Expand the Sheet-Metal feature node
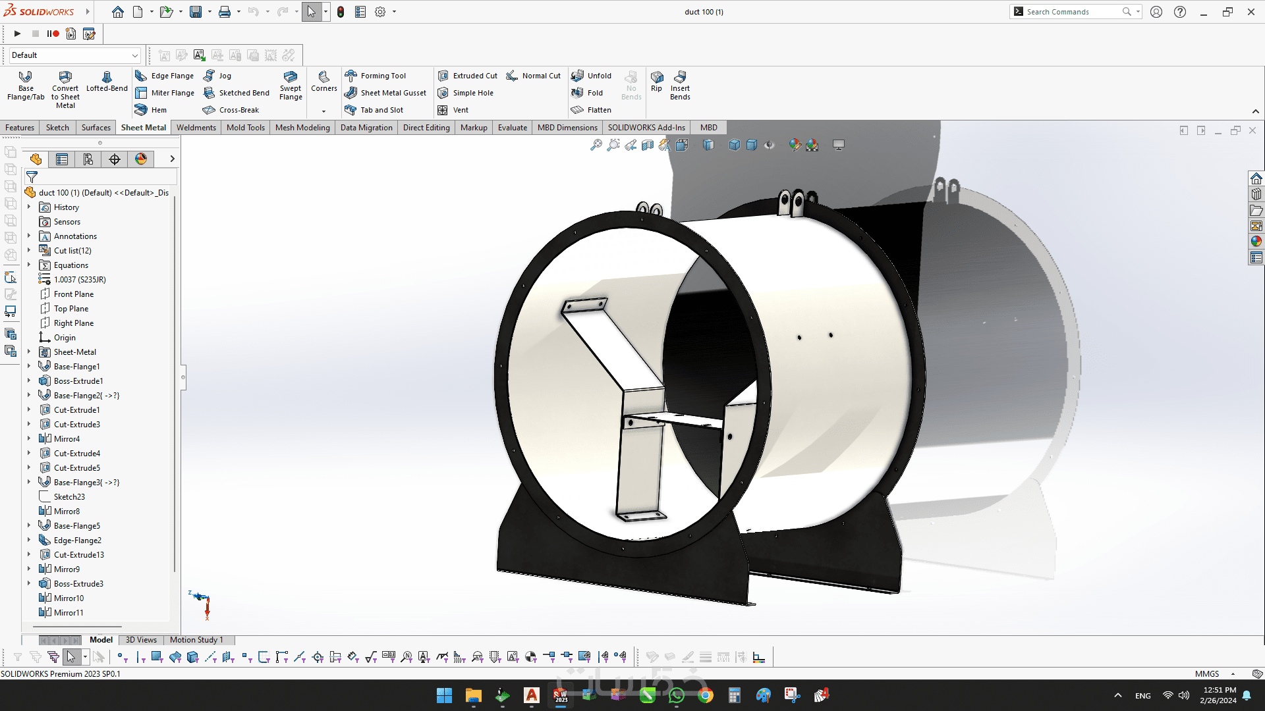Viewport: 1265px width, 711px height. 29,352
